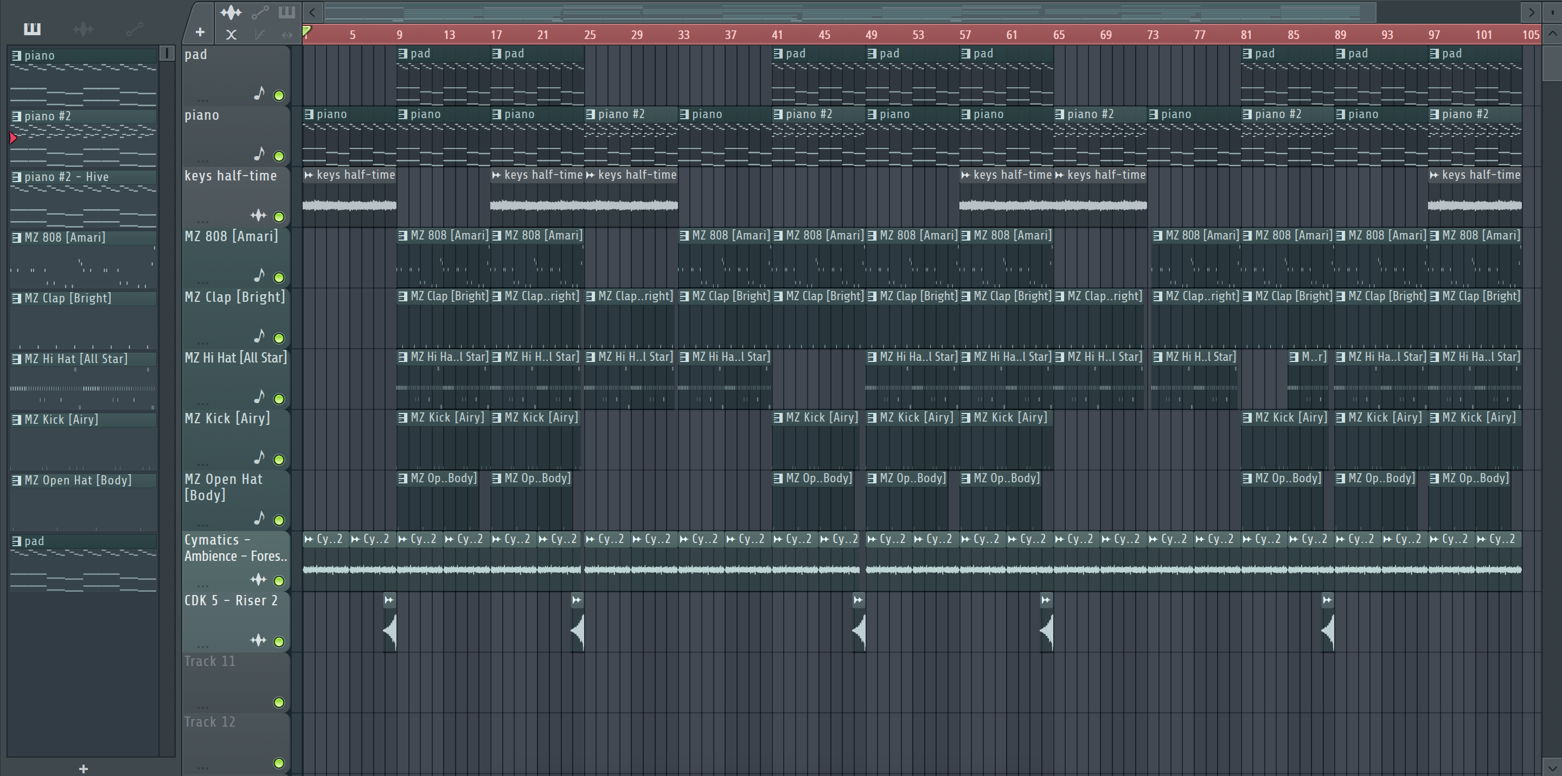This screenshot has width=1562, height=776.
Task: Click the stretch arrows icon in playlist toolbar
Action: pos(287,35)
